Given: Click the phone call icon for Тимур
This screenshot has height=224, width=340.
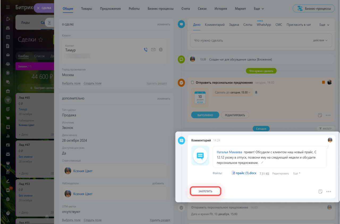Looking at the screenshot, I should [x=146, y=49].
